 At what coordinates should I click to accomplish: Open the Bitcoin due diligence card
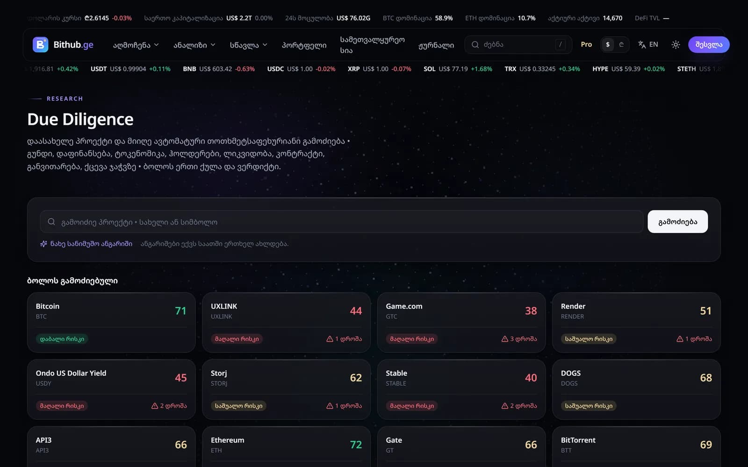[x=111, y=322]
